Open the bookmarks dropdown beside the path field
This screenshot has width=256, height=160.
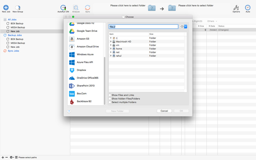coord(183,27)
